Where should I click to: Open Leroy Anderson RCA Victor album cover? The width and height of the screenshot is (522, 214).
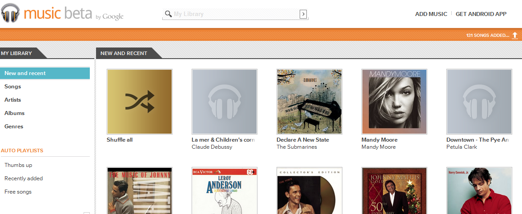225,191
